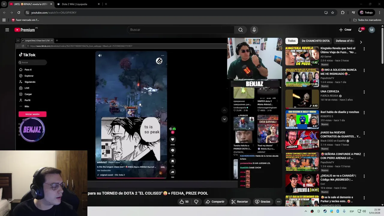Open YouTube notifications bell
Image resolution: width=384 pixels, height=216 pixels.
pos(361,30)
